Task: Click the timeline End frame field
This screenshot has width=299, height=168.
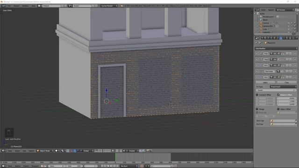Action: pos(75,166)
